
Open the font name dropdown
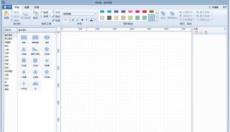pyautogui.click(x=95, y=14)
